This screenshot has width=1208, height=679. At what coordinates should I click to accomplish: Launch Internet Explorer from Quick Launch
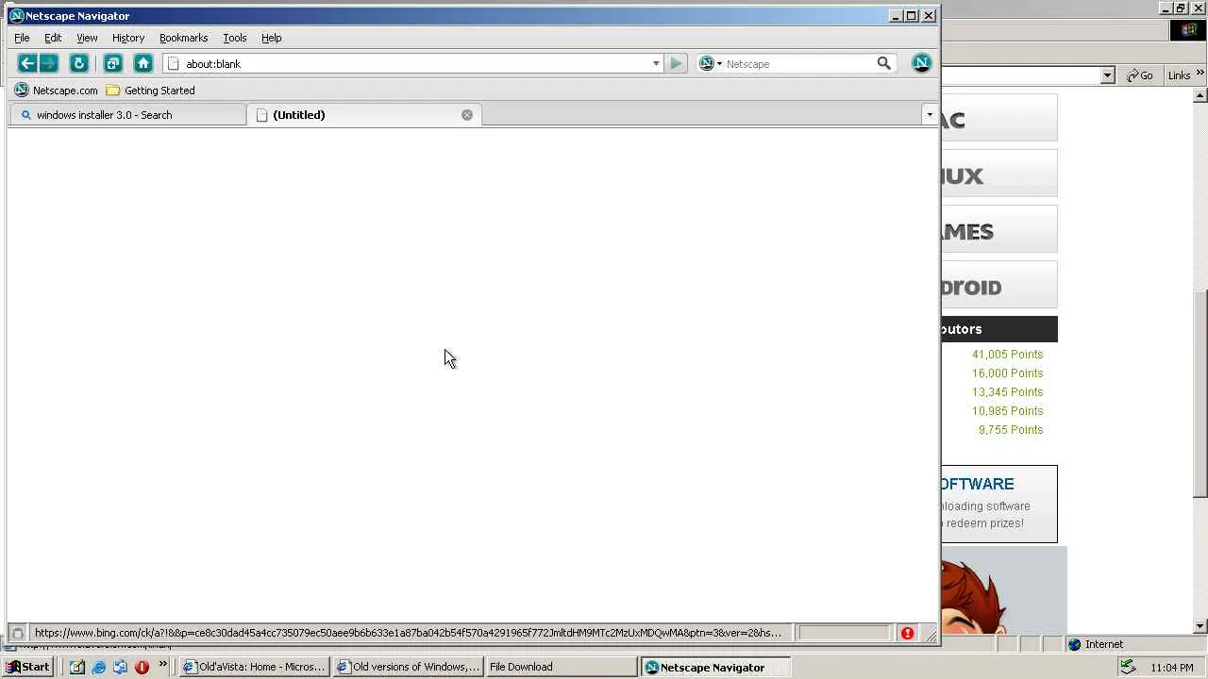click(98, 667)
